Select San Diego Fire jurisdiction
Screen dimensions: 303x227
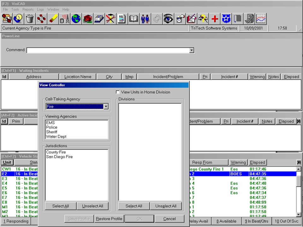76,157
